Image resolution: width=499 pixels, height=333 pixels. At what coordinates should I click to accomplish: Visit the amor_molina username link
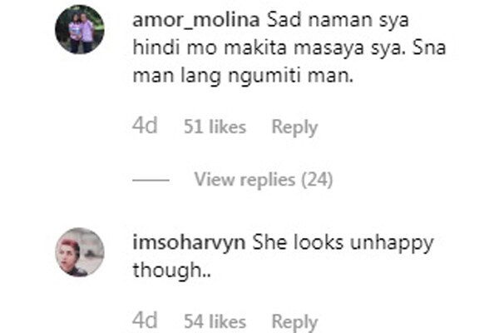(x=196, y=20)
